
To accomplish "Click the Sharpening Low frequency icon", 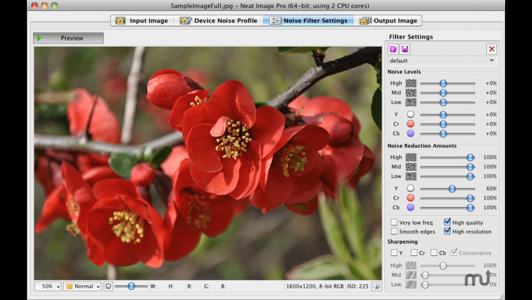I will click(x=411, y=284).
